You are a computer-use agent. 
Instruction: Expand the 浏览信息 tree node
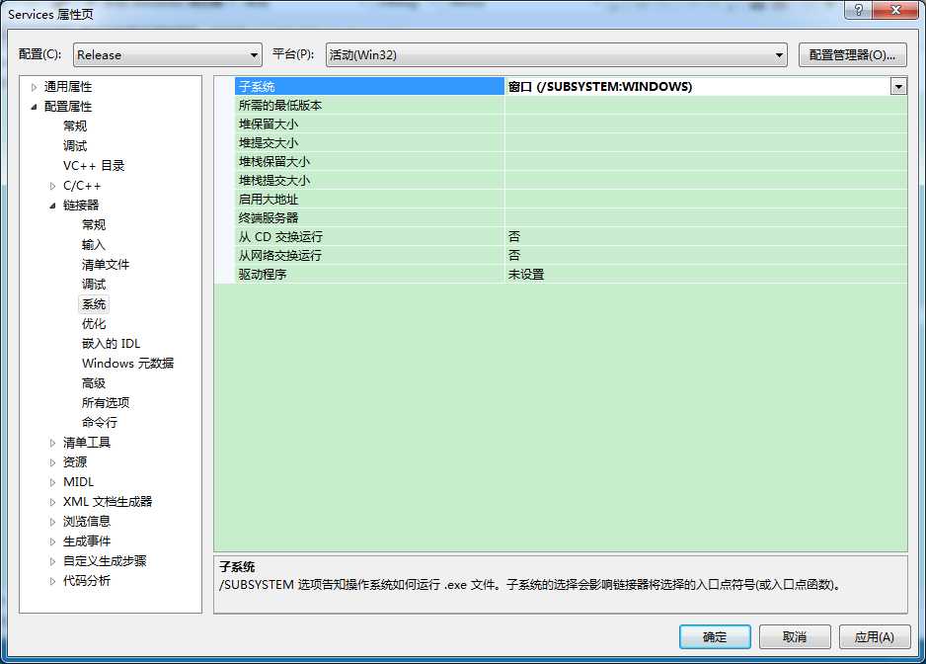[x=53, y=522]
